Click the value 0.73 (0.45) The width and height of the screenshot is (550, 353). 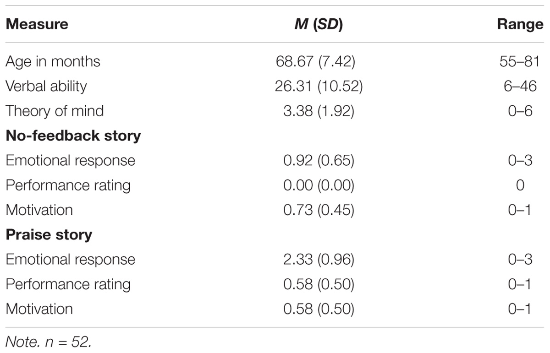click(318, 210)
